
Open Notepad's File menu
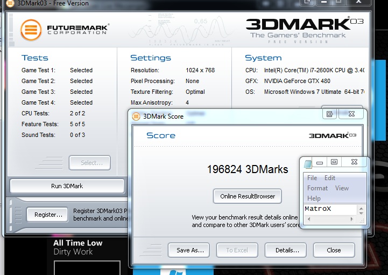pos(312,178)
